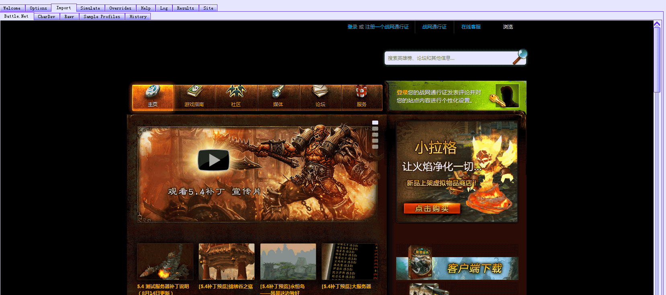666x295 pixels.
Task: Open the 论坛 forums nav icon
Action: coord(320,97)
